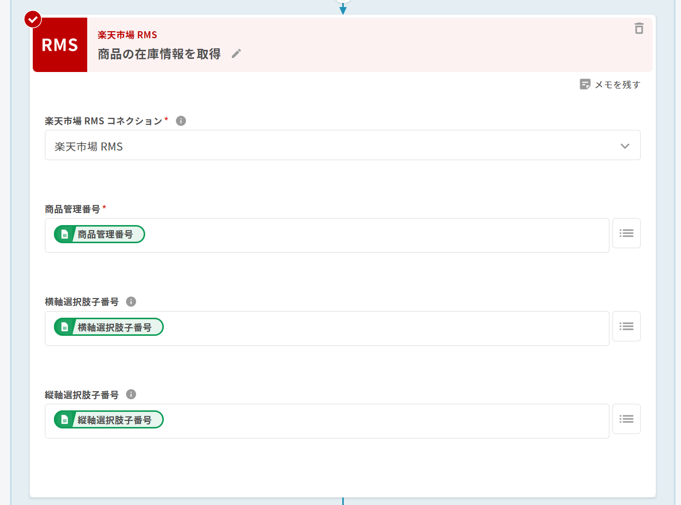This screenshot has height=505, width=681.
Task: Click the メモを残す note button
Action: 610,85
